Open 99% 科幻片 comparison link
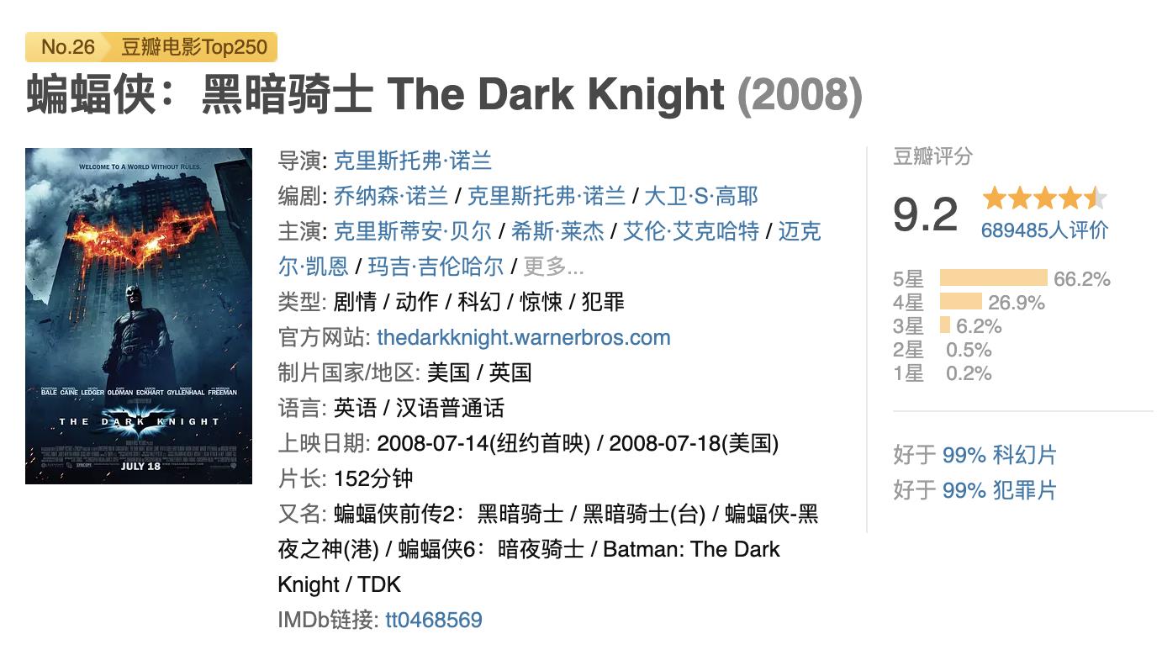This screenshot has height=671, width=1162. pyautogui.click(x=999, y=455)
